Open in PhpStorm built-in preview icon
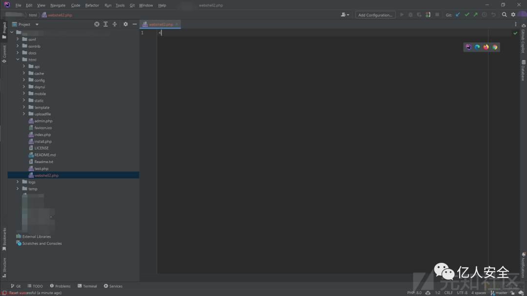 pos(468,47)
